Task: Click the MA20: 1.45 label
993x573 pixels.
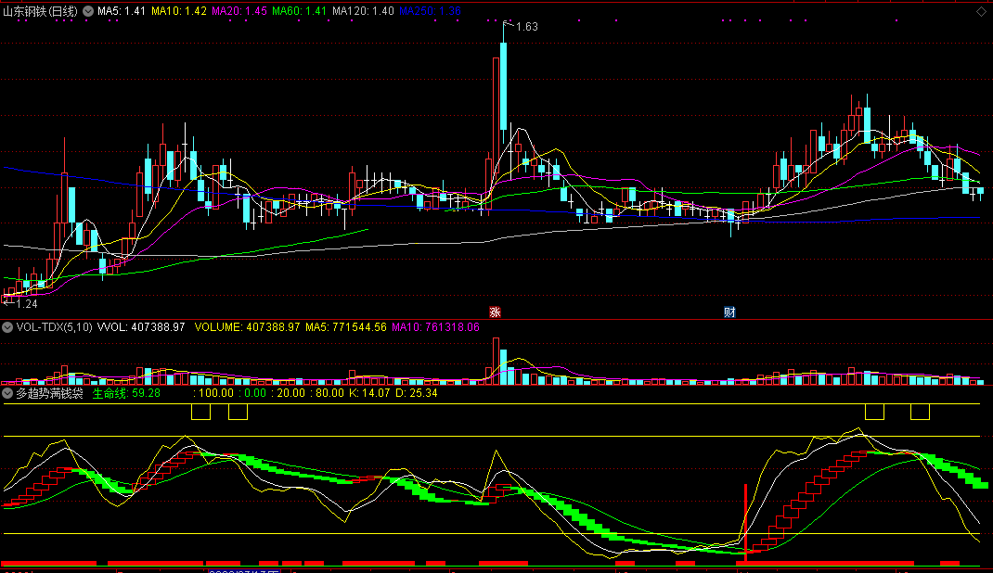Action: pyautogui.click(x=239, y=11)
